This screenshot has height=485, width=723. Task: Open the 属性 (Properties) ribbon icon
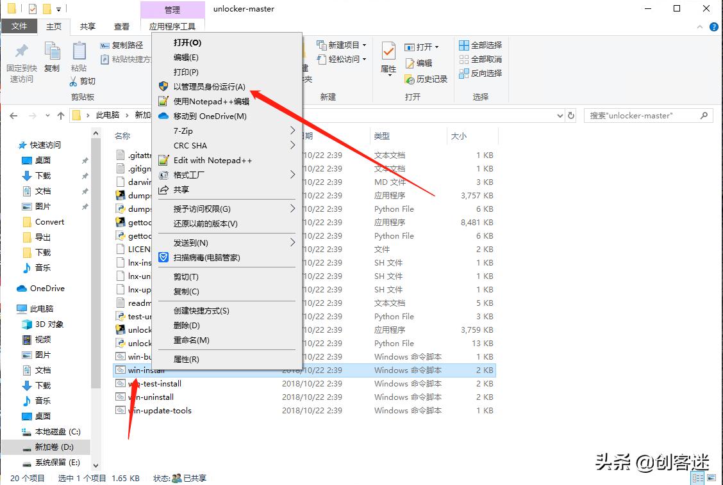click(387, 51)
